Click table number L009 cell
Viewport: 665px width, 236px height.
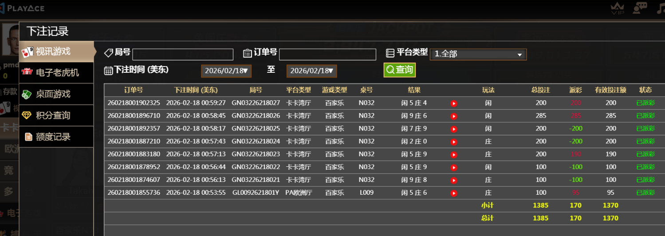(x=366, y=193)
